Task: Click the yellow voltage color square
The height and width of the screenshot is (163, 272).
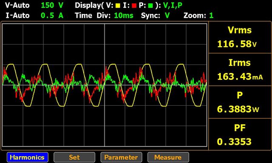Action: coord(118,6)
